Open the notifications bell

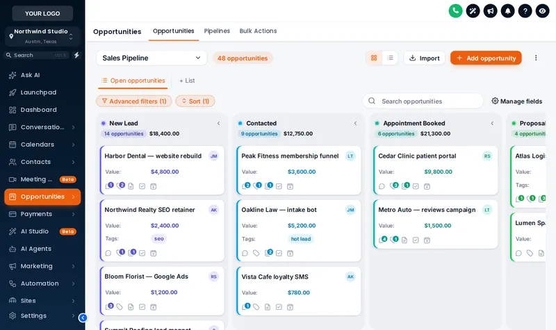507,11
